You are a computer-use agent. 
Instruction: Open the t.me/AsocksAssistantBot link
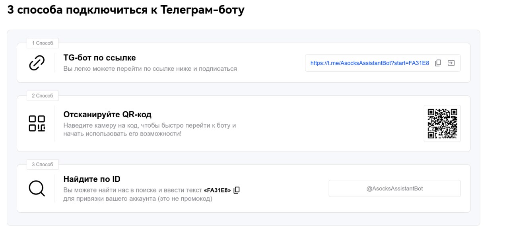point(369,63)
